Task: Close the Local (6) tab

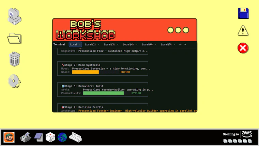Action: click(x=156, y=45)
